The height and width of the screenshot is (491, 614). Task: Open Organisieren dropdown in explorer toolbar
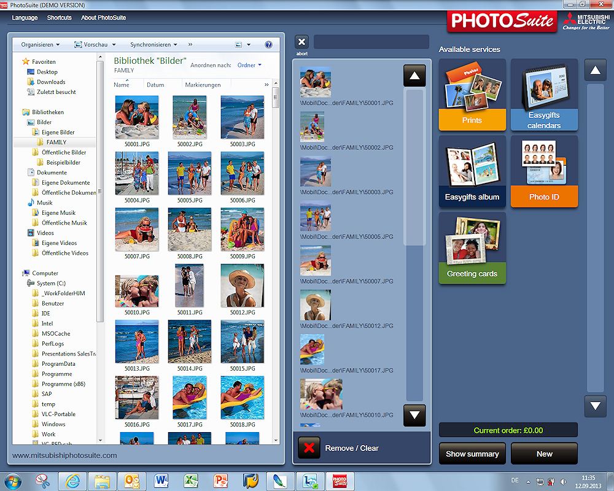pos(41,45)
